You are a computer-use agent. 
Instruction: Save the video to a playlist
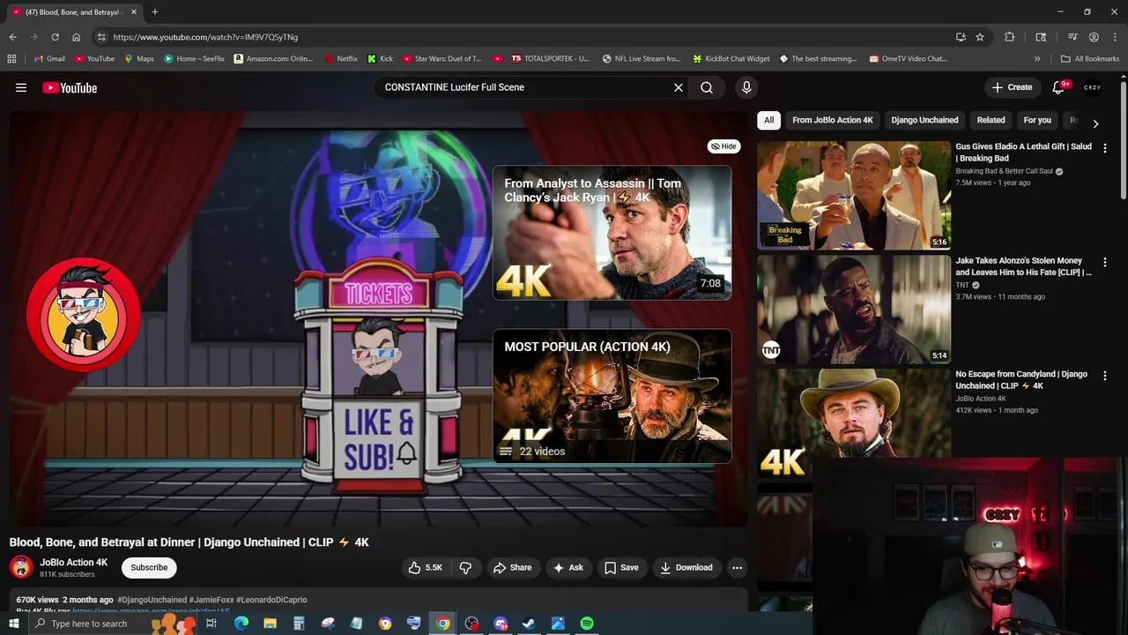pos(621,567)
